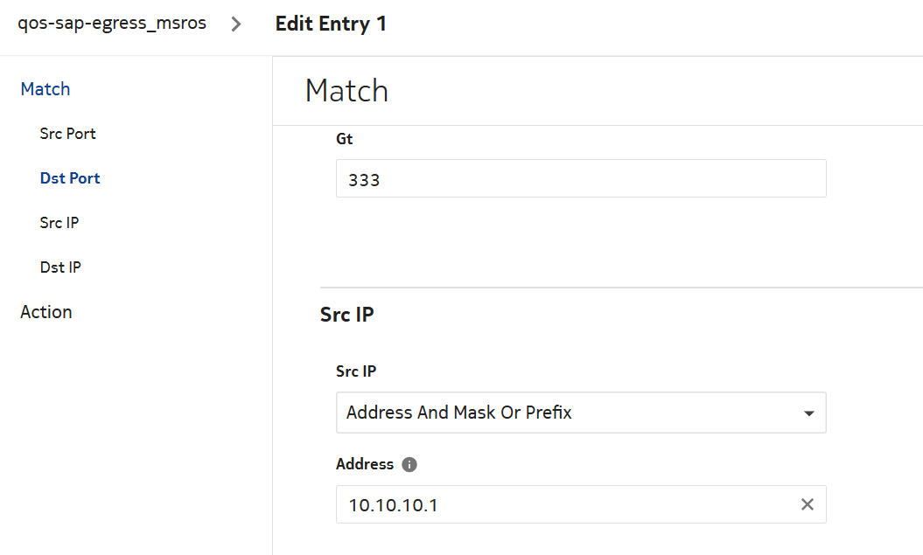Clear the Address field with the X icon

tap(808, 504)
